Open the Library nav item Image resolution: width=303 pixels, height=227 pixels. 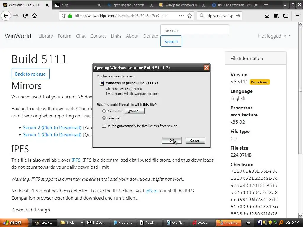tap(46, 36)
